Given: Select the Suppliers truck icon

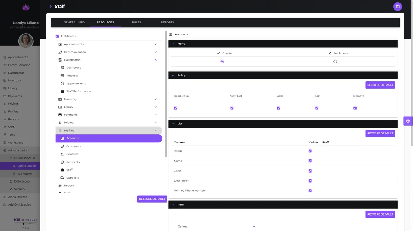Looking at the screenshot, I should [62, 178].
